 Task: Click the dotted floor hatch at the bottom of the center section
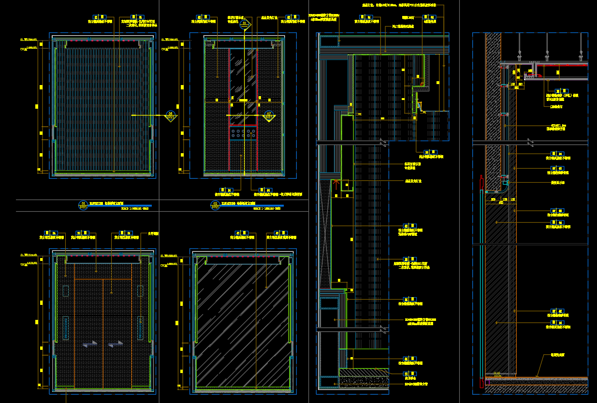[x=364, y=382]
